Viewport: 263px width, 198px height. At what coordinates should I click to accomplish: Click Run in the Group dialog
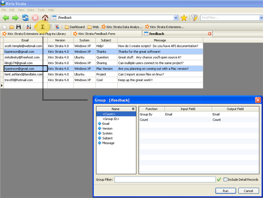coord(226,191)
